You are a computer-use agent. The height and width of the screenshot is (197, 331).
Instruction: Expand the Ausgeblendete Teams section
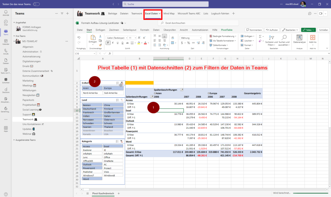pos(14,140)
